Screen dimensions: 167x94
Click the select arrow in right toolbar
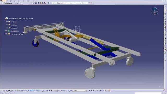pyautogui.click(x=165, y=10)
